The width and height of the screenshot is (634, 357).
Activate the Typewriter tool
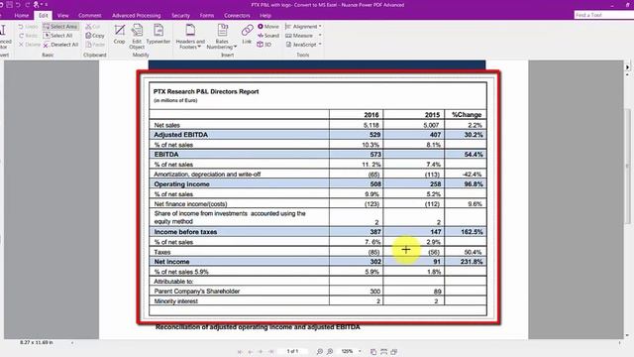[158, 34]
